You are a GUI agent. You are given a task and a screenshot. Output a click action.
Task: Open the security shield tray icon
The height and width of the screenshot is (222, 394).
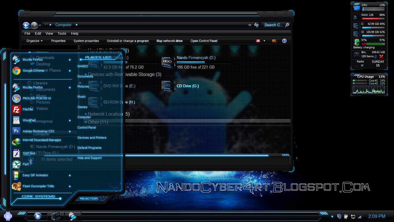[339, 216]
